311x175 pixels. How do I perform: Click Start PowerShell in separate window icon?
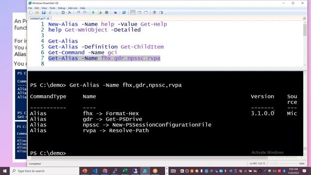pyautogui.click(x=124, y=13)
